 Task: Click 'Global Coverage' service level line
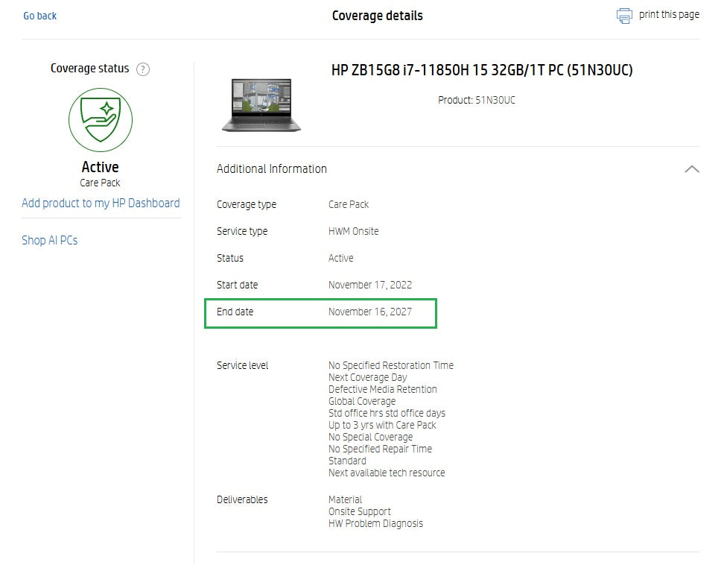click(x=362, y=402)
